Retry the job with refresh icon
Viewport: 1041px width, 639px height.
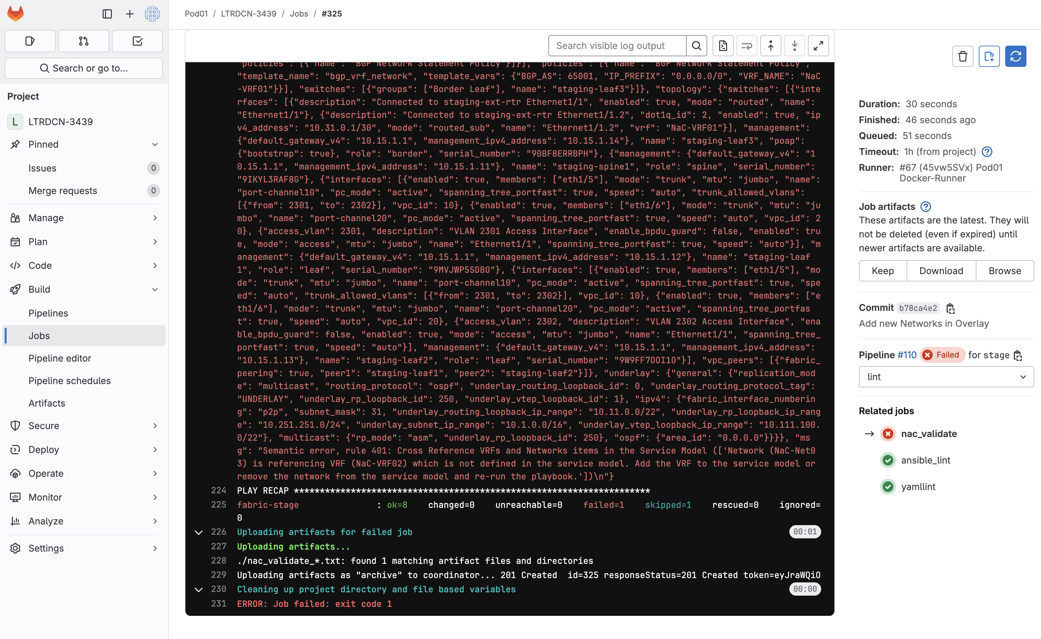tap(1016, 56)
